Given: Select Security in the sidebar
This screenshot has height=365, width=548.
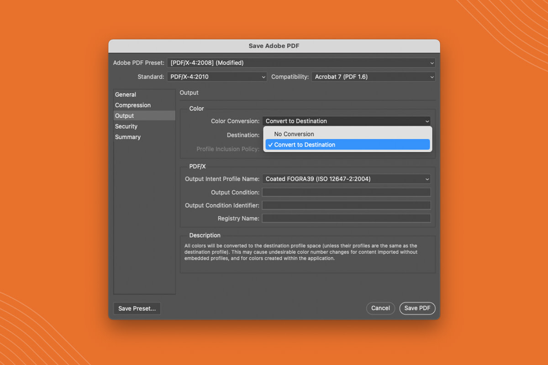Looking at the screenshot, I should pyautogui.click(x=144, y=126).
